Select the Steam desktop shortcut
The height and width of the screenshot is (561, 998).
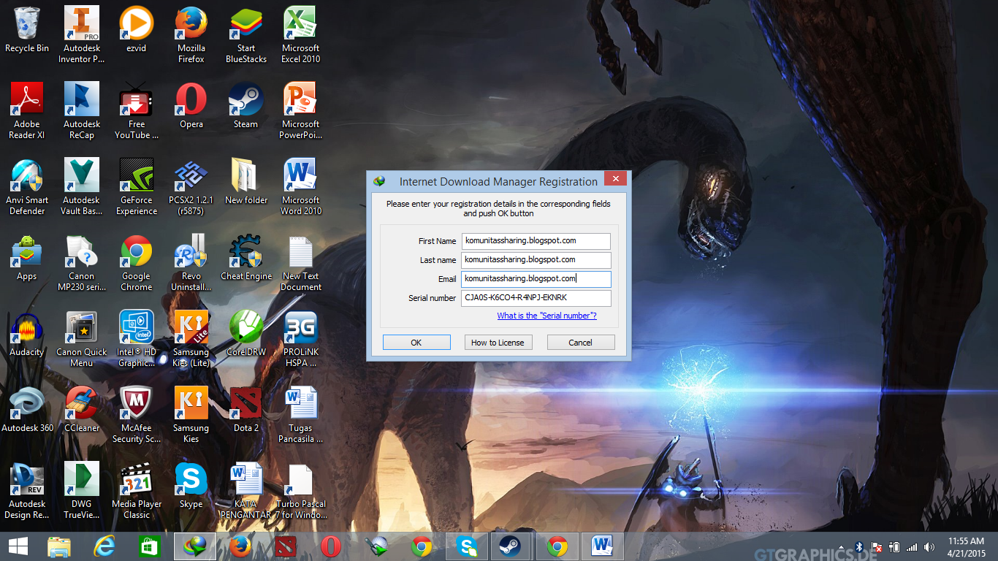pos(246,106)
